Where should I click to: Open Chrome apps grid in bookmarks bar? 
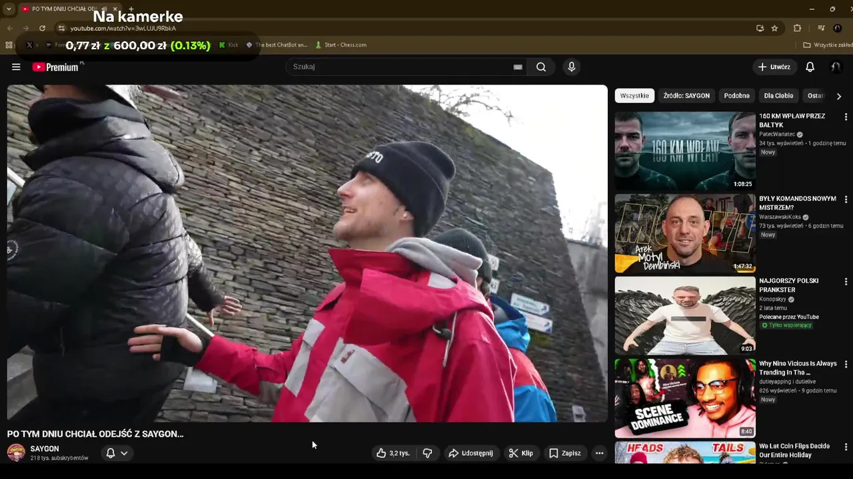pyautogui.click(x=9, y=45)
